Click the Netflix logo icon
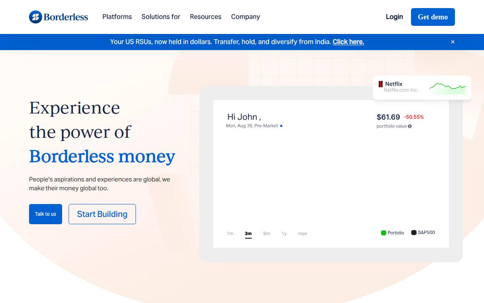484x303 pixels. [380, 84]
